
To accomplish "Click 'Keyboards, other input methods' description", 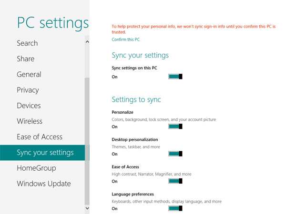I will [x=166, y=202].
